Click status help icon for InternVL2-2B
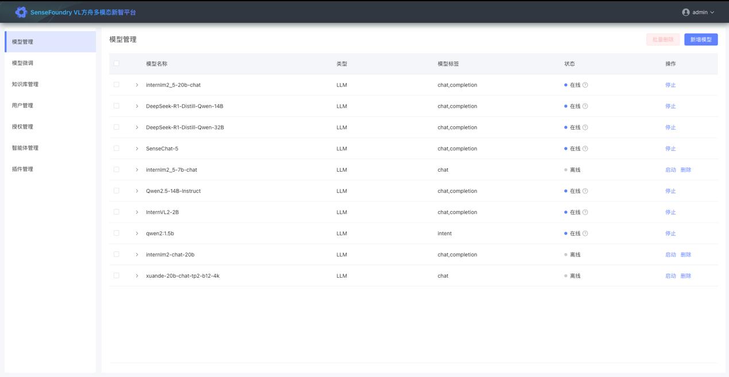The height and width of the screenshot is (377, 729). point(585,212)
